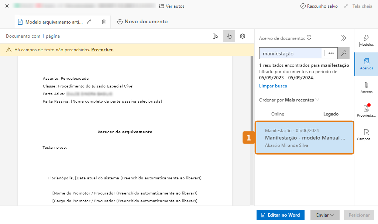This screenshot has width=378, height=224.
Task: Click the 'Editar no Word' button
Action: [280, 215]
